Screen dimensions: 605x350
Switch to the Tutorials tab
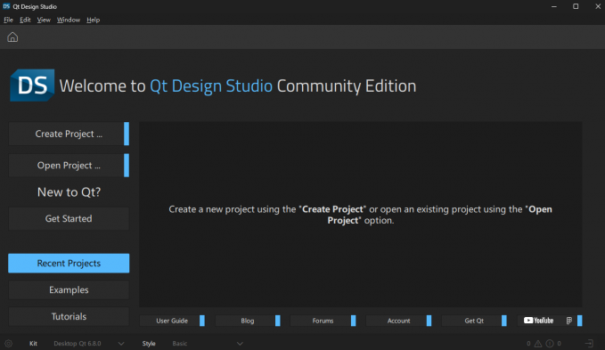pyautogui.click(x=69, y=316)
